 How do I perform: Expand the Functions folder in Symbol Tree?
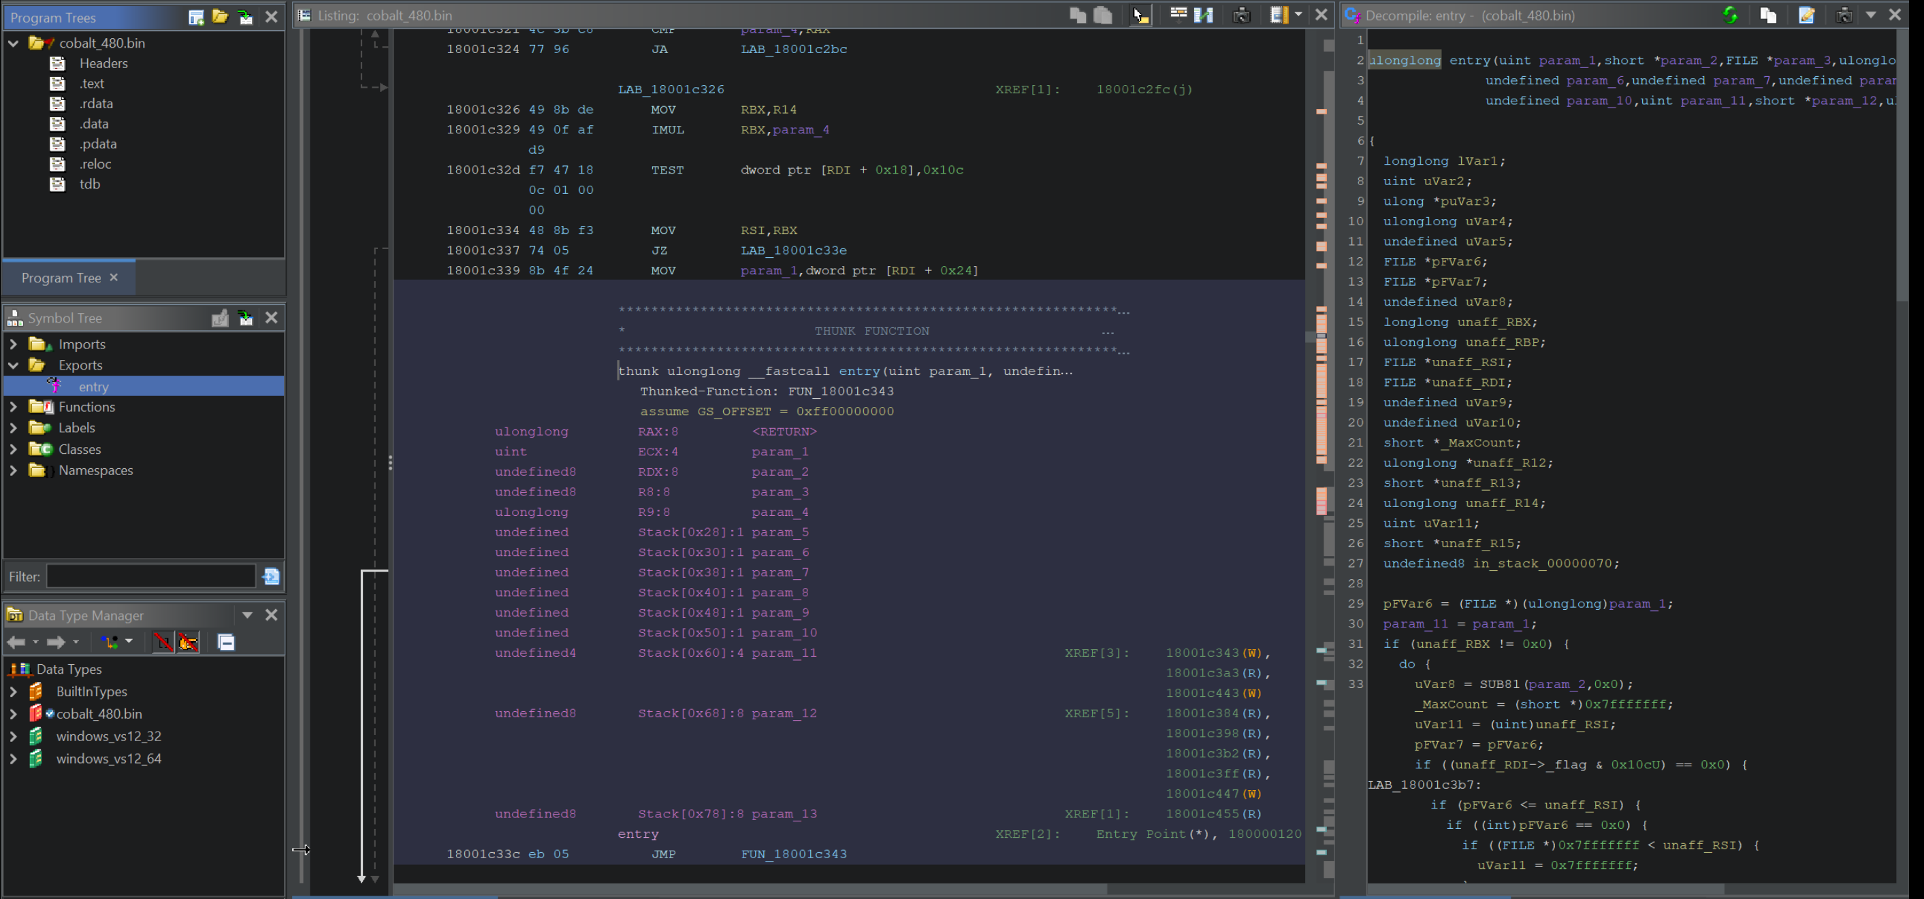pos(14,407)
